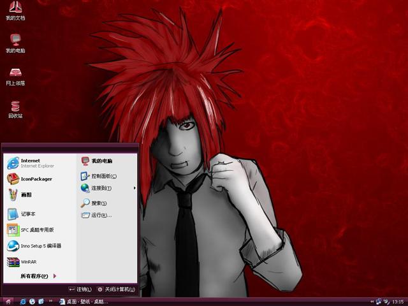Click the WinRAR stacked books icon
The height and width of the screenshot is (306, 408).
13,262
